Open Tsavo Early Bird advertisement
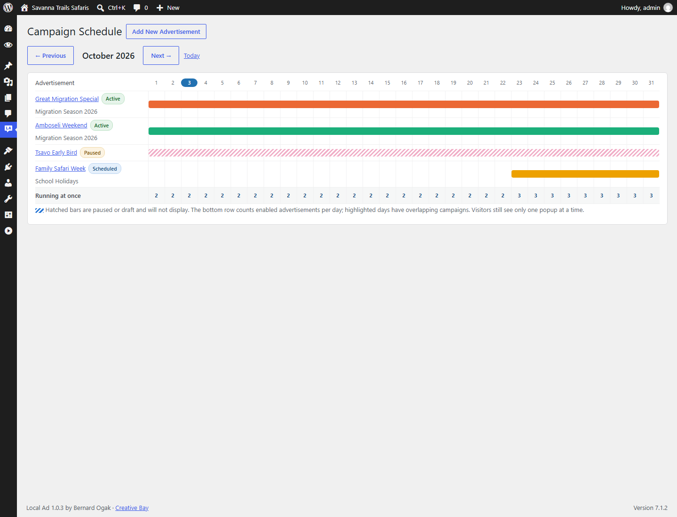This screenshot has height=517, width=677. click(x=56, y=152)
